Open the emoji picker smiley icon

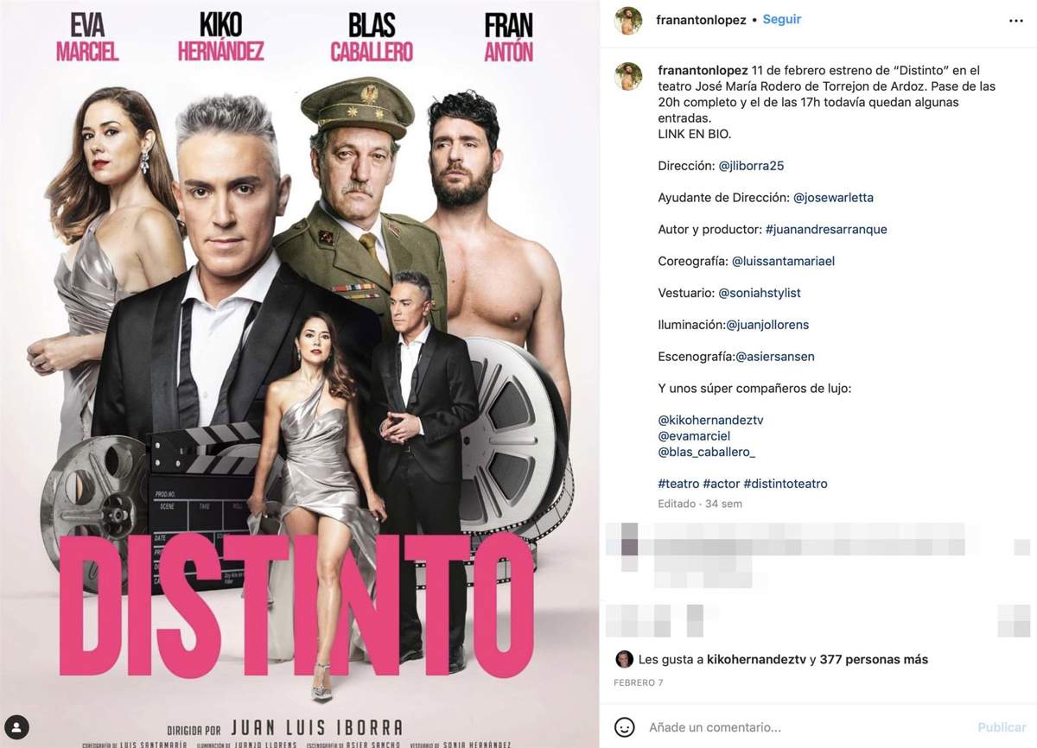[x=625, y=726]
